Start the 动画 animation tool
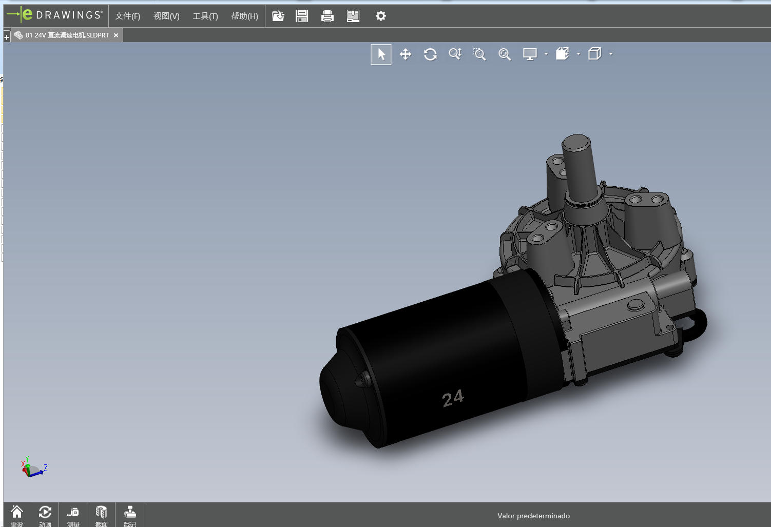This screenshot has width=771, height=527. 45,515
